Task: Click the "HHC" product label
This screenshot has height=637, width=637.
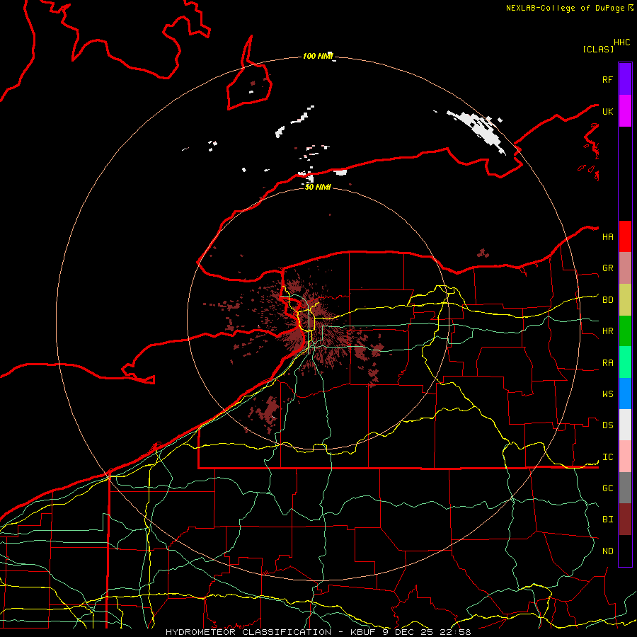Action: point(621,42)
